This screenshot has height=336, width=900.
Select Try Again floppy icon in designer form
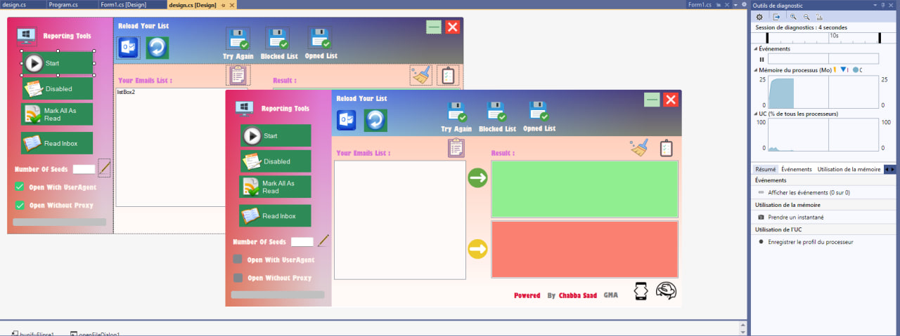coord(239,39)
